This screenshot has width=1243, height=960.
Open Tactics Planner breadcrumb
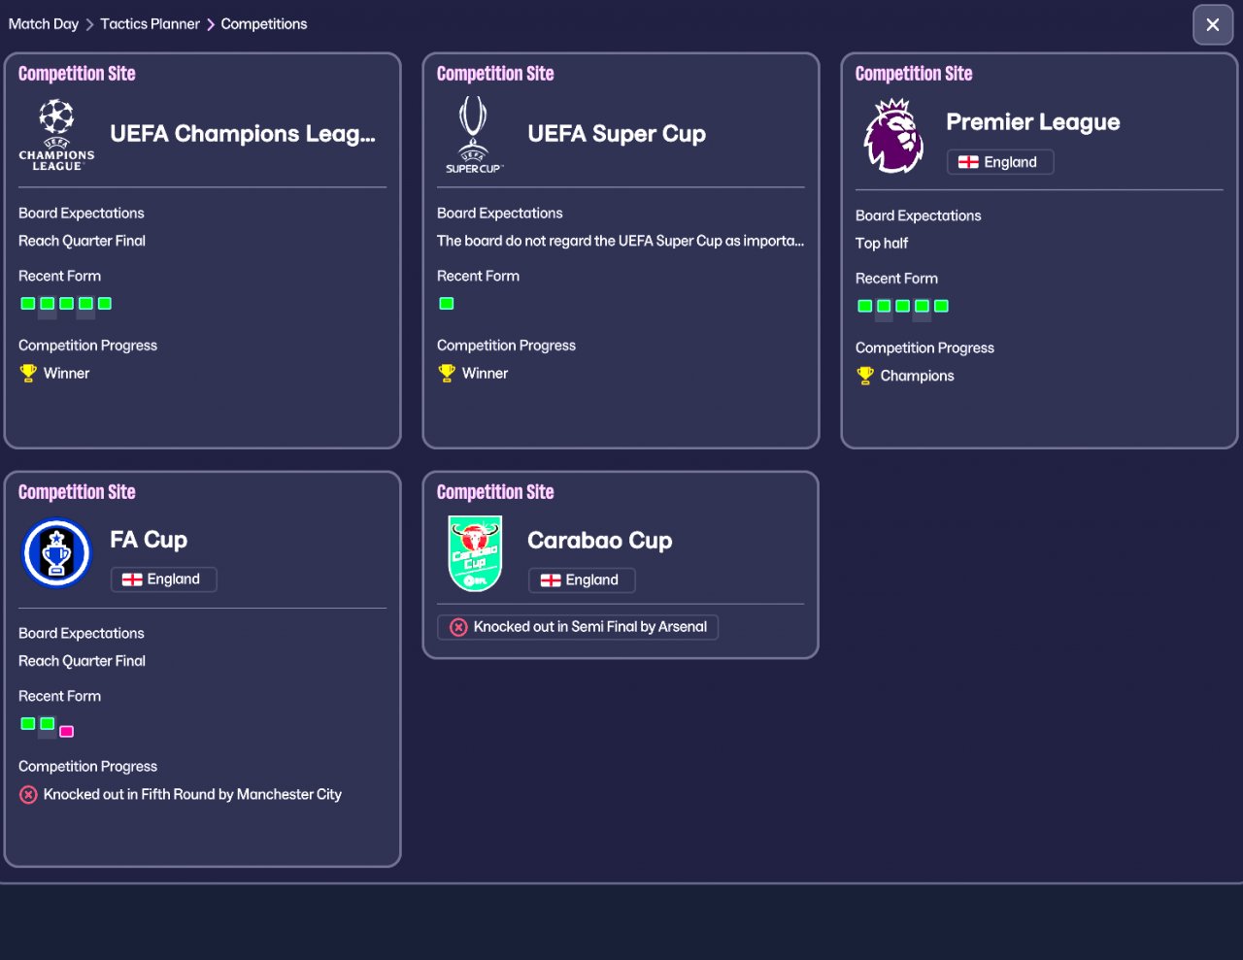click(150, 24)
